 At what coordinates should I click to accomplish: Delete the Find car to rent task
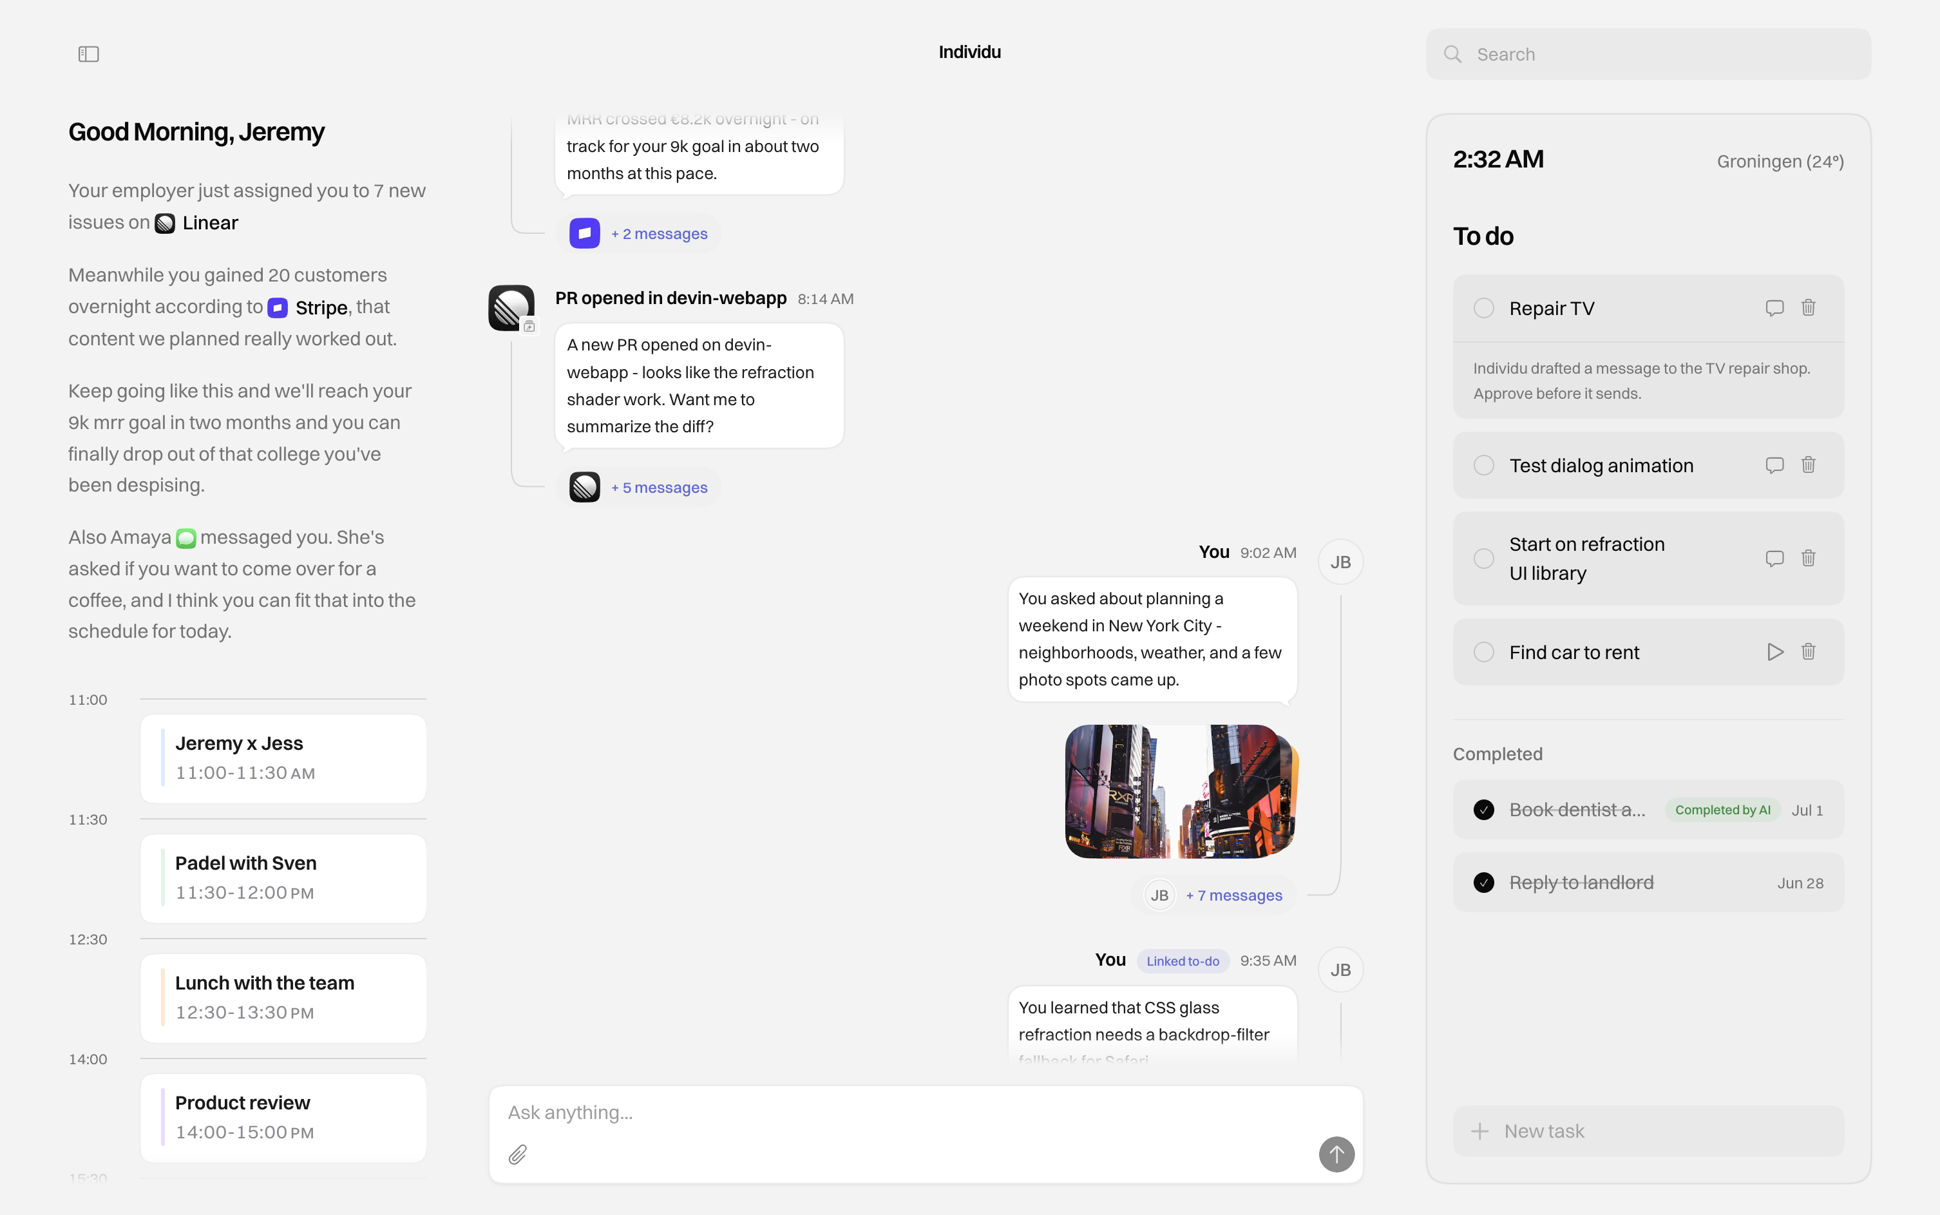(x=1808, y=652)
